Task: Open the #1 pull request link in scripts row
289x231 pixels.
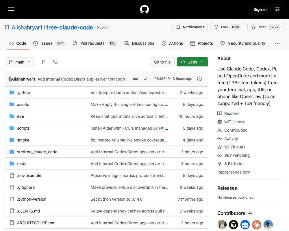Action: coord(162,128)
